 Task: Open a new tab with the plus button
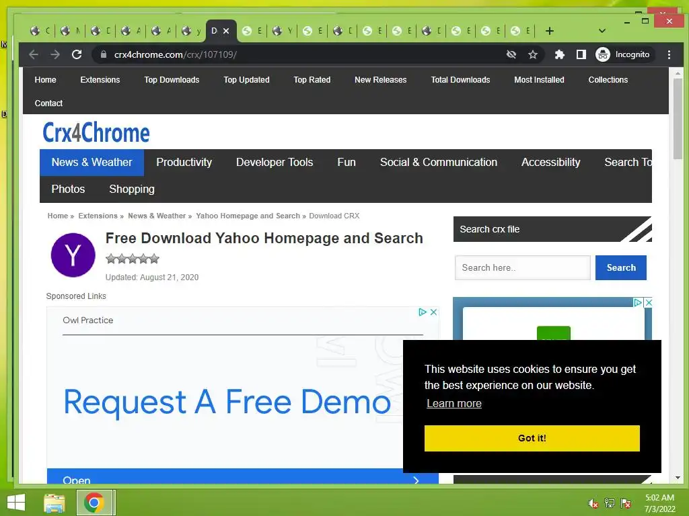549,31
